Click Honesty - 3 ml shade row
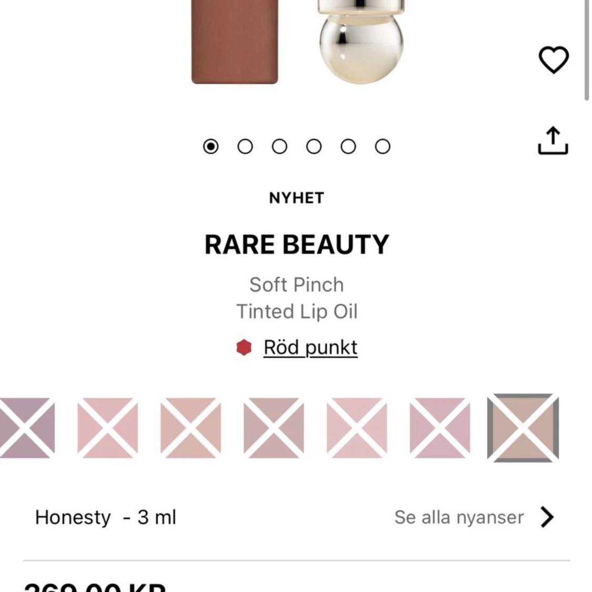Screen dimensions: 592x592 105,517
